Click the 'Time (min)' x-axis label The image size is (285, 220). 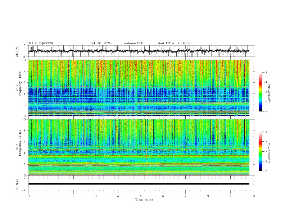point(144,200)
